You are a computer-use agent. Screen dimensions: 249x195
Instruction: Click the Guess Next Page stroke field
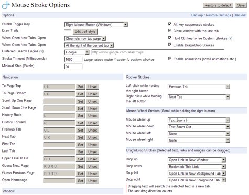click(59, 167)
